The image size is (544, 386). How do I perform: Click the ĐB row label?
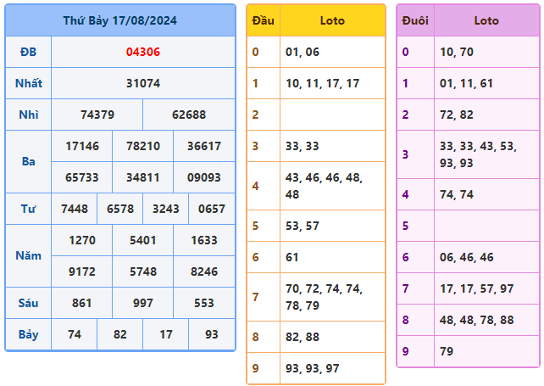(28, 52)
